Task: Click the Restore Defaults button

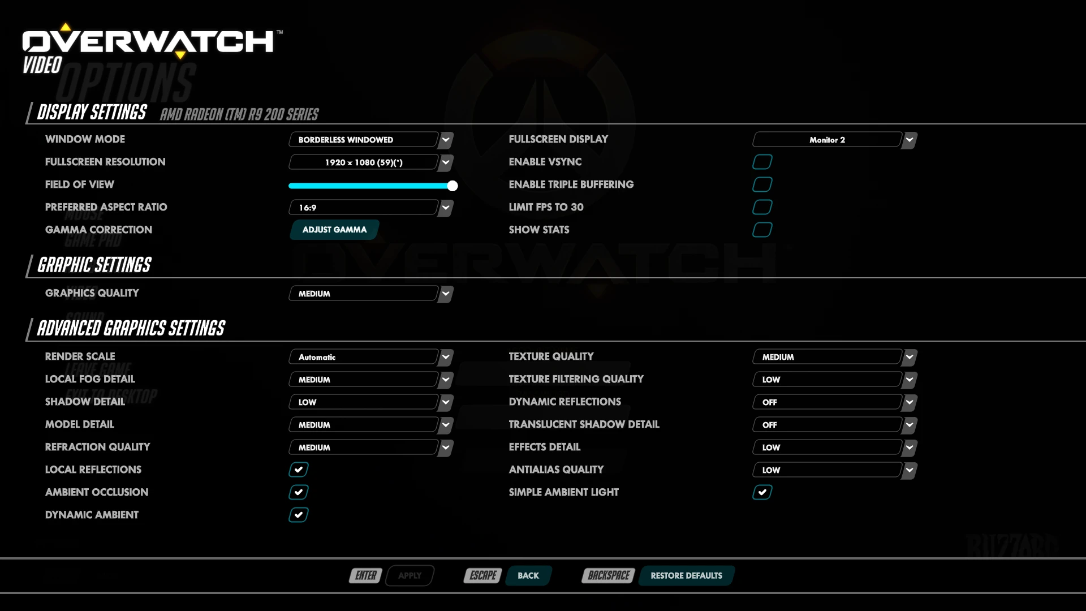Action: (x=686, y=575)
